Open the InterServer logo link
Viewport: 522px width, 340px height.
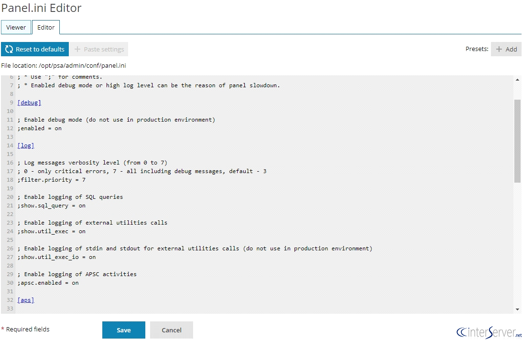tap(489, 332)
